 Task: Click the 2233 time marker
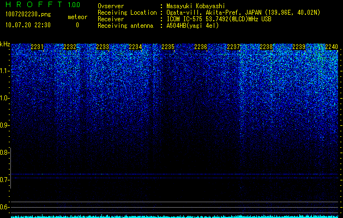click(103, 47)
